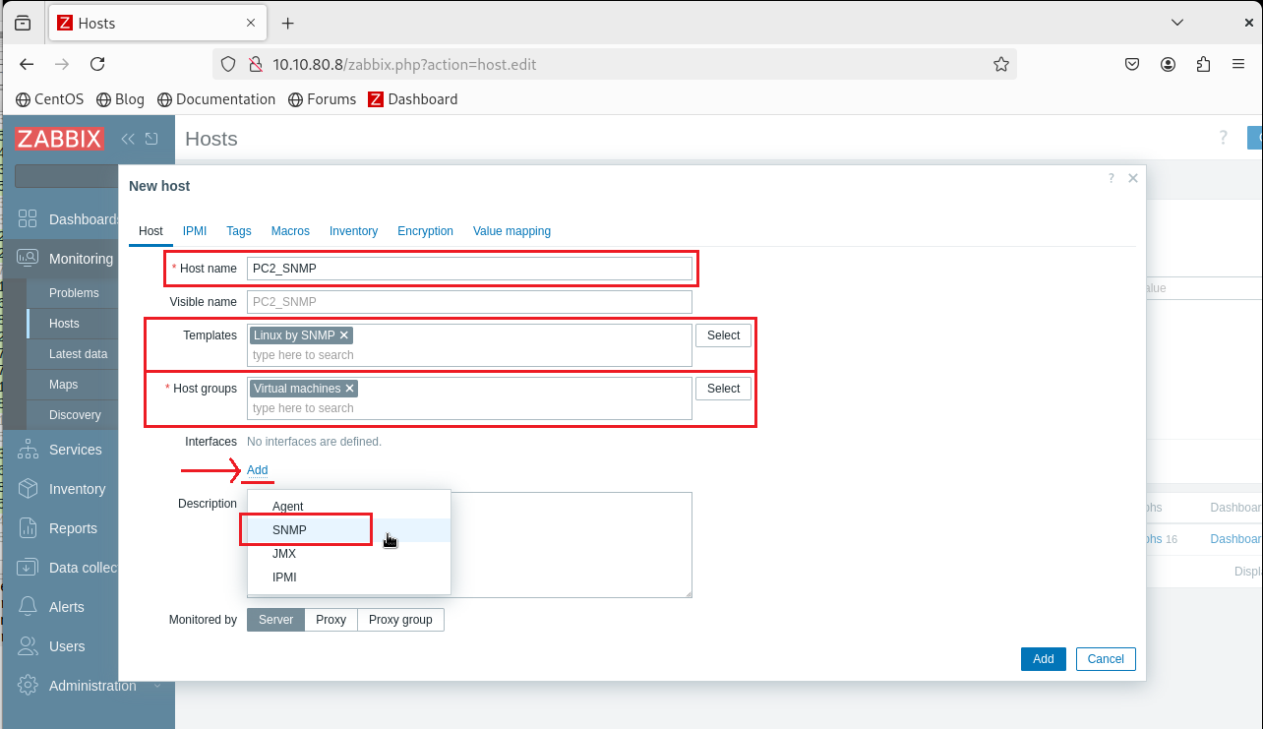The image size is (1263, 729).
Task: Choose JMX from interface menu
Action: pos(349,554)
